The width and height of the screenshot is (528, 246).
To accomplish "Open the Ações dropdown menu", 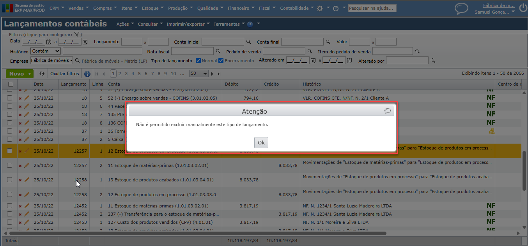I will pos(125,24).
